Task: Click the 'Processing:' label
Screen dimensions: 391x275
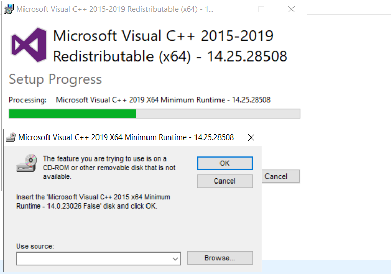Action: (x=28, y=100)
